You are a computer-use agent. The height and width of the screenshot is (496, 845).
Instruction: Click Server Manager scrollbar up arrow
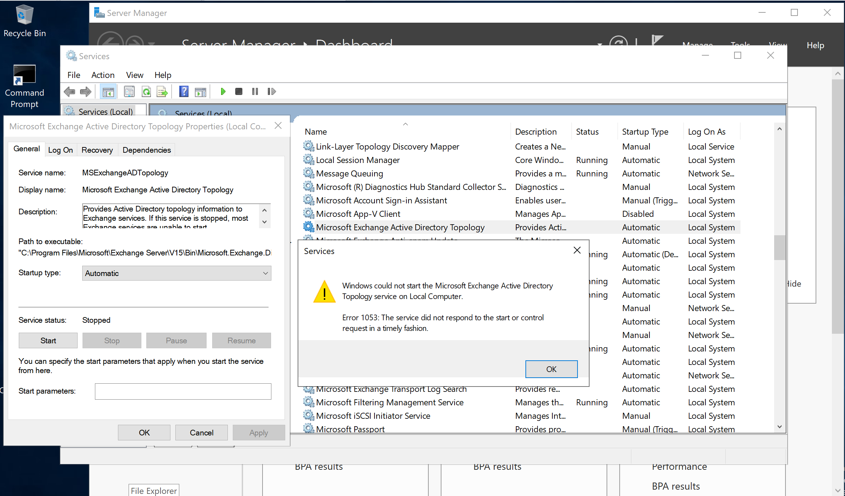point(838,74)
